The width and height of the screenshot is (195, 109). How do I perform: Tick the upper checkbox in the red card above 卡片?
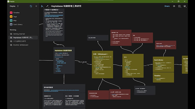pyautogui.click(x=112, y=42)
